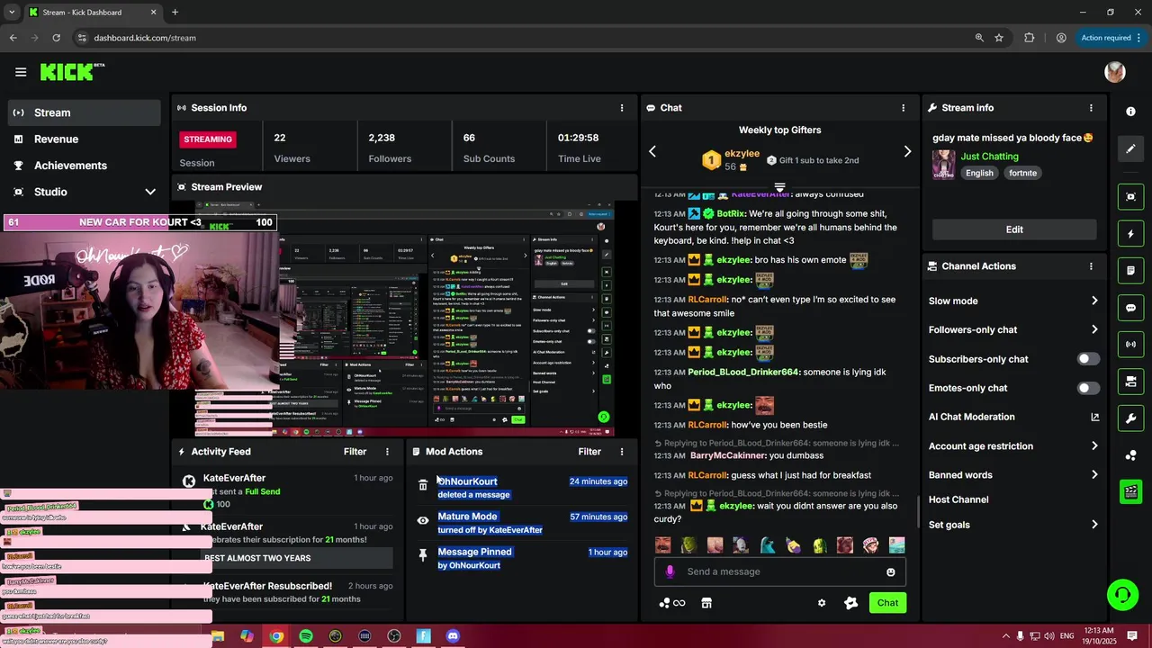The image size is (1152, 648).
Task: Click the info icon in right sidebar
Action: (x=1130, y=111)
